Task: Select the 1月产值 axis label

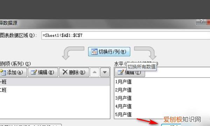Action: [123, 82]
